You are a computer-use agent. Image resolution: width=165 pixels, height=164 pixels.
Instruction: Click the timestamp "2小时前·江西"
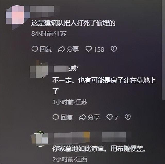(x=70, y=159)
